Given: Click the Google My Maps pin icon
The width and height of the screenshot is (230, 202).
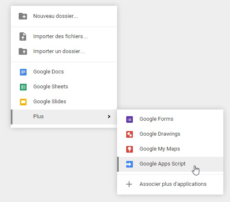Looking at the screenshot, I should tap(130, 149).
